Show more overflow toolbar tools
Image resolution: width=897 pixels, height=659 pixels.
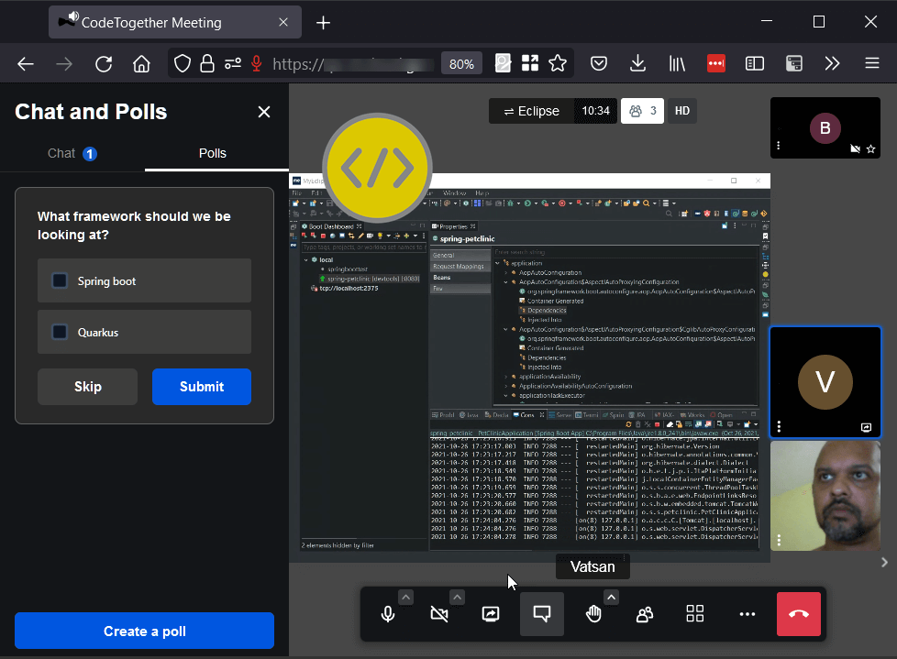[833, 63]
